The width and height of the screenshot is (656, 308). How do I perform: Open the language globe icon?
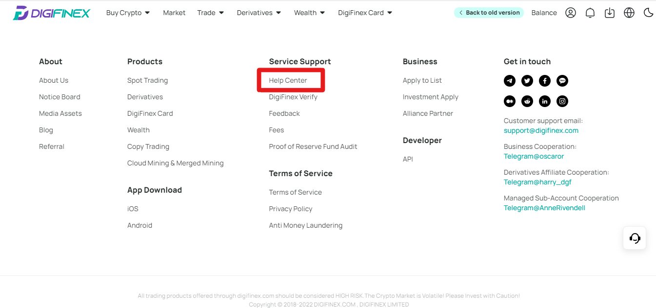click(x=629, y=13)
